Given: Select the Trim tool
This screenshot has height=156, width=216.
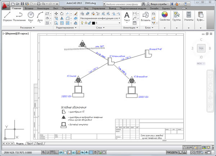Looking at the screenshot, I should click(68, 14).
